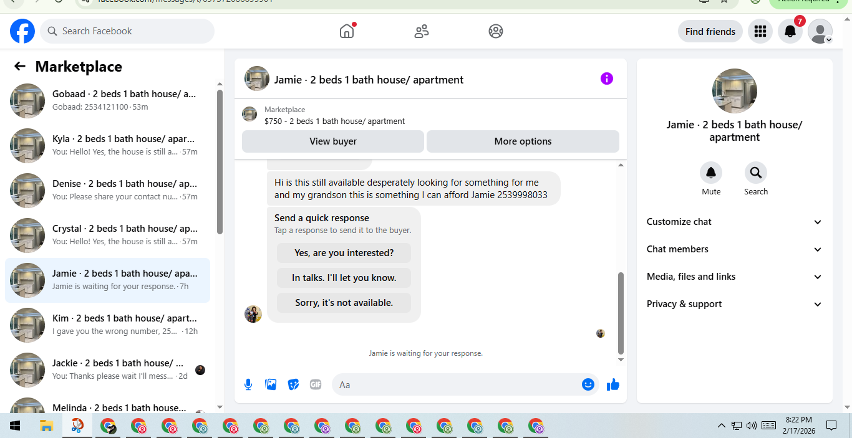Click the conversation list scrollbar

coord(220,162)
